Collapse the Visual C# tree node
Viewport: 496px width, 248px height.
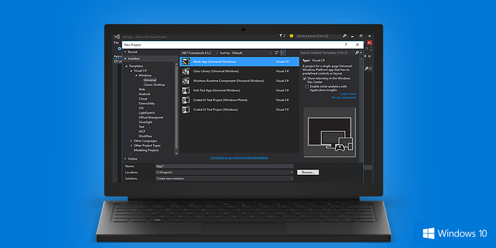pos(131,71)
